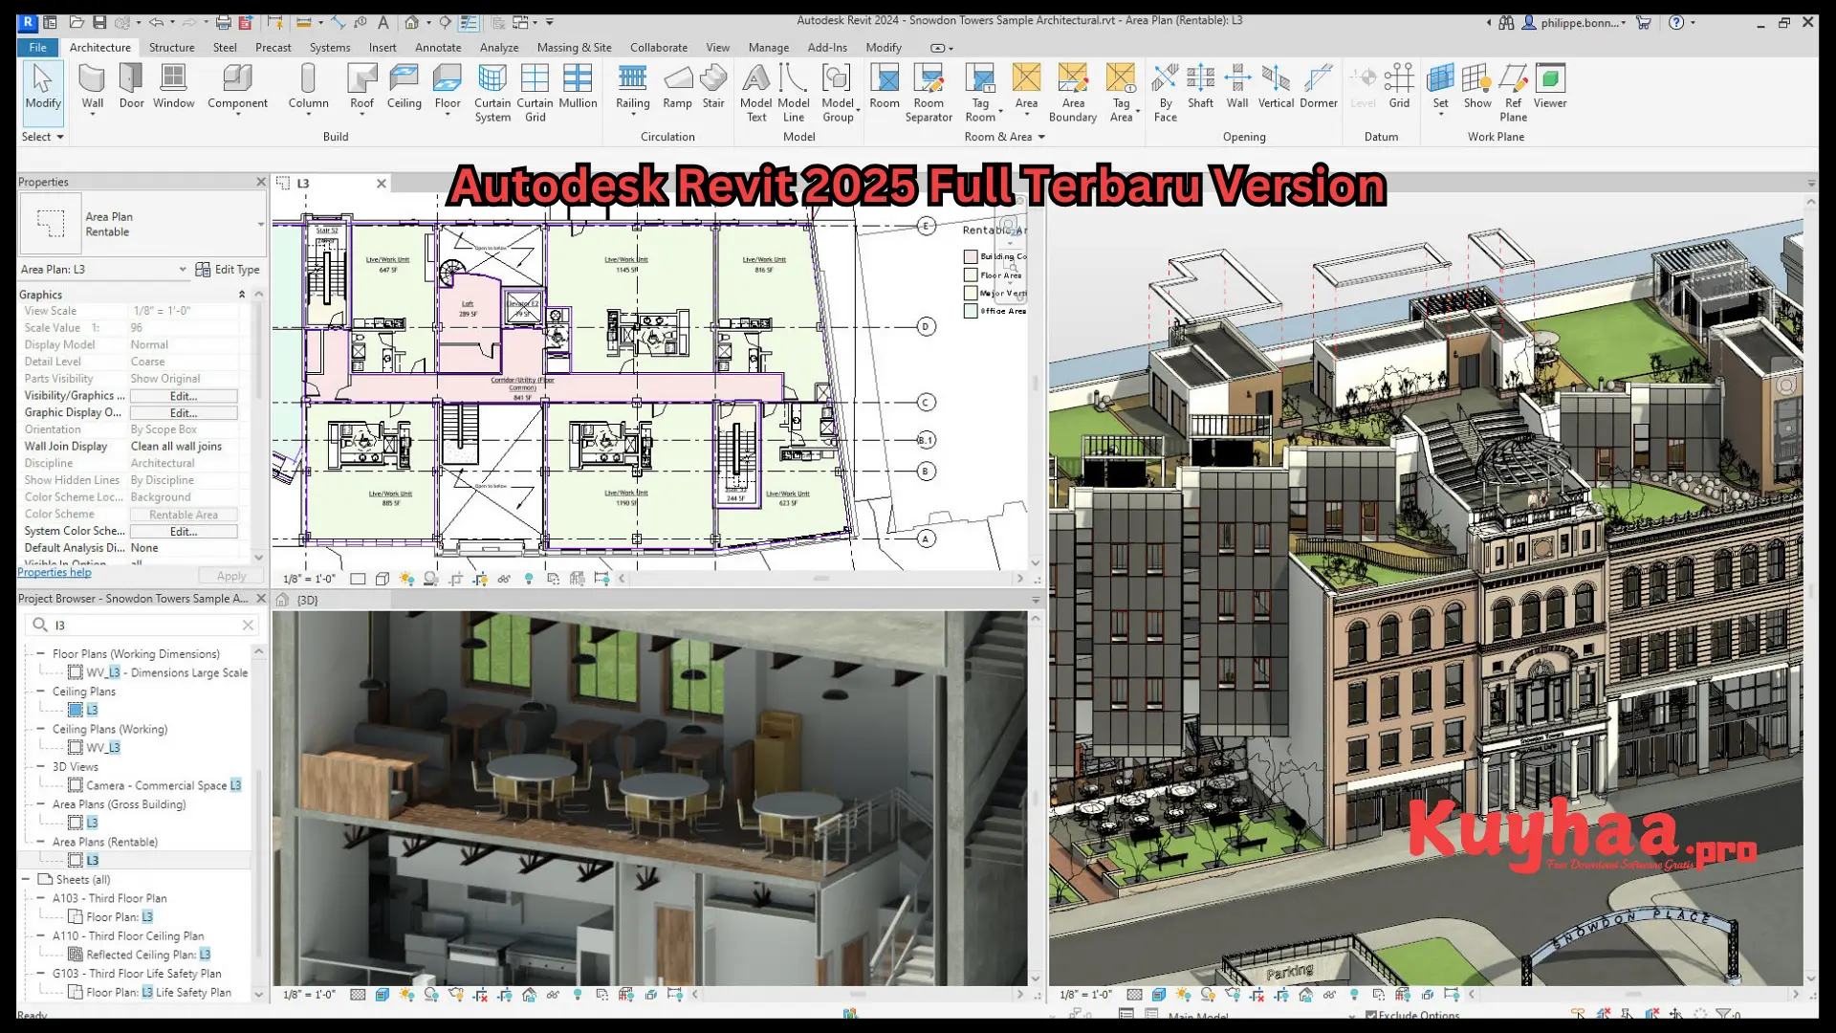Open the Collaborate ribbon tab

tap(658, 47)
